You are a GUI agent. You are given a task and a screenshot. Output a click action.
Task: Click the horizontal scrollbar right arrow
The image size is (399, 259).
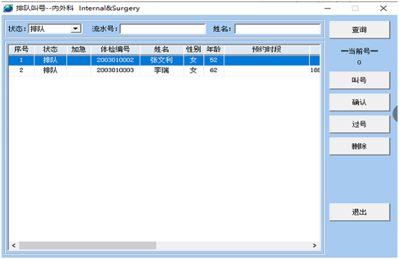(315, 245)
